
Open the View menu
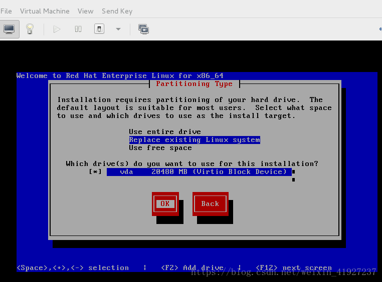tap(86, 11)
